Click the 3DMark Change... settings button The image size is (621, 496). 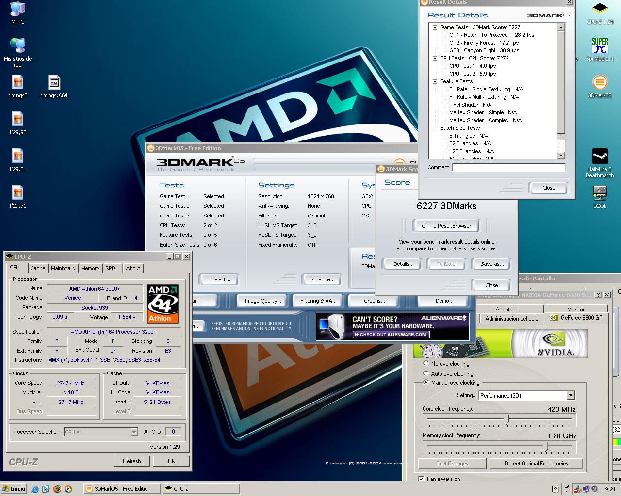[x=323, y=279]
